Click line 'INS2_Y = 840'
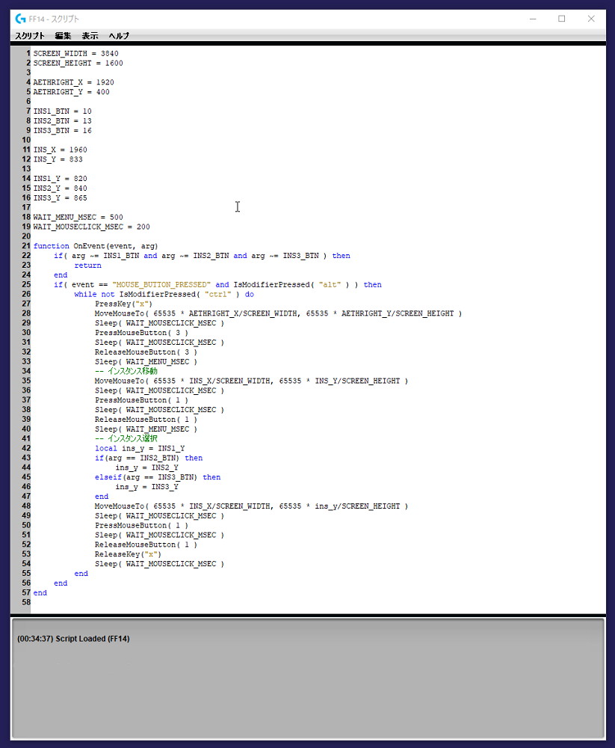The width and height of the screenshot is (615, 748). pyautogui.click(x=60, y=188)
